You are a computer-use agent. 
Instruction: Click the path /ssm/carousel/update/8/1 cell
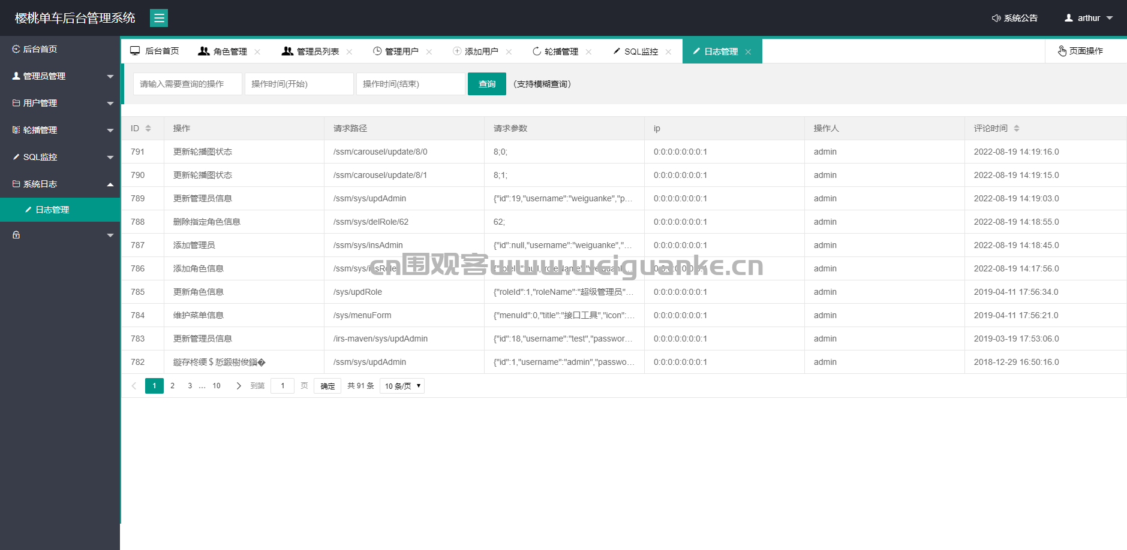[404, 175]
